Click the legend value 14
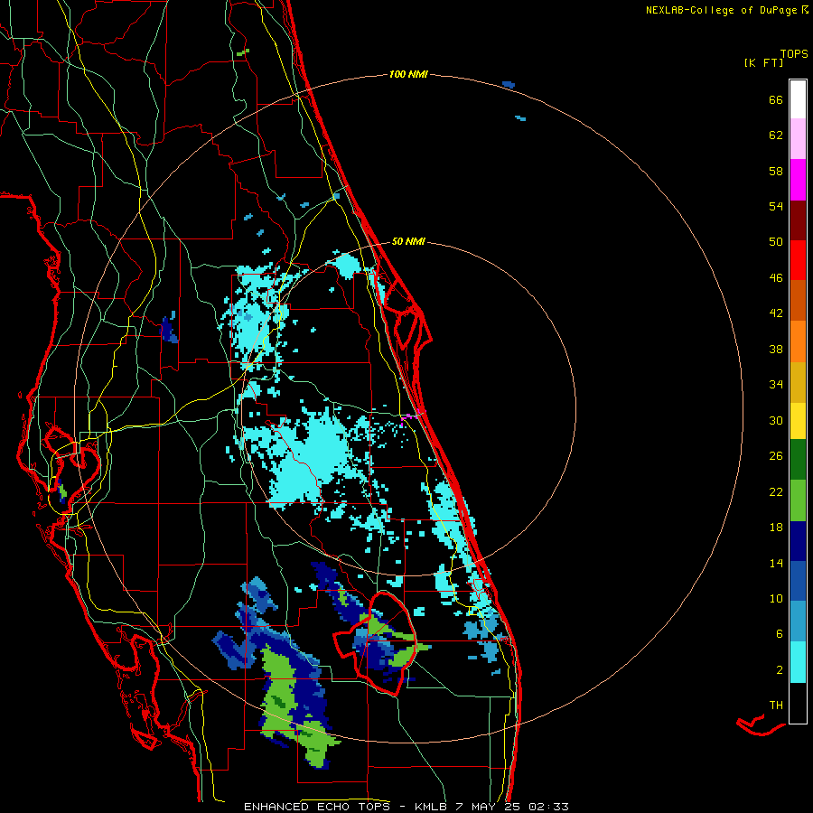The width and height of the screenshot is (813, 813). pos(776,563)
